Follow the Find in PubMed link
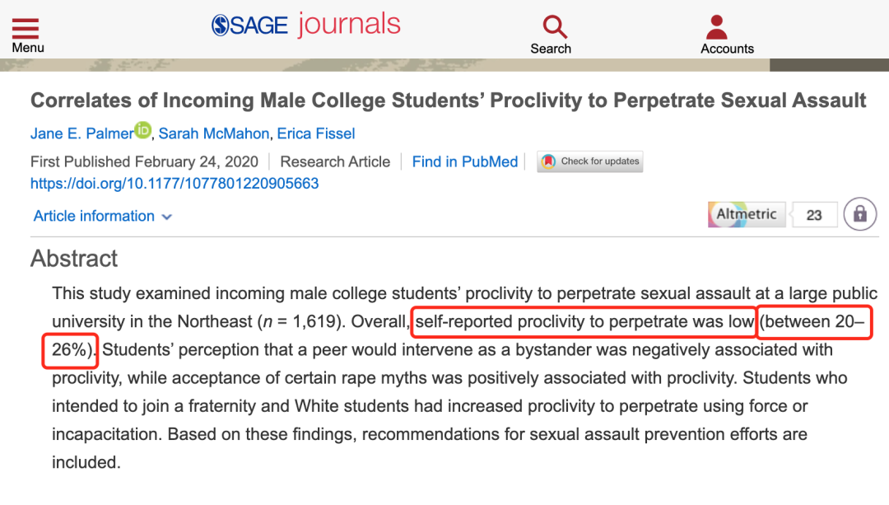The image size is (889, 505). click(465, 161)
